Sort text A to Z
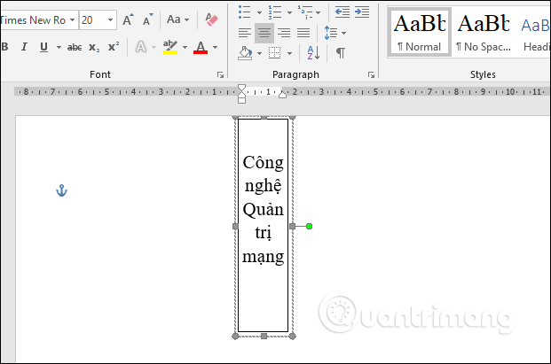 point(313,53)
